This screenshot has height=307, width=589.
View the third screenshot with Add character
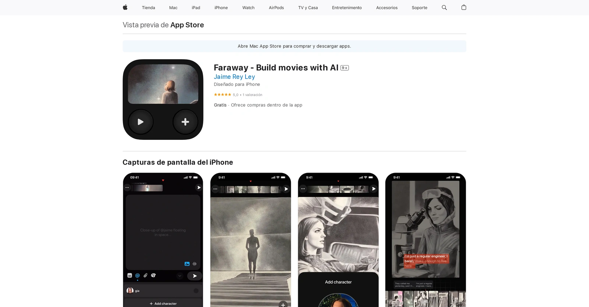pyautogui.click(x=338, y=240)
